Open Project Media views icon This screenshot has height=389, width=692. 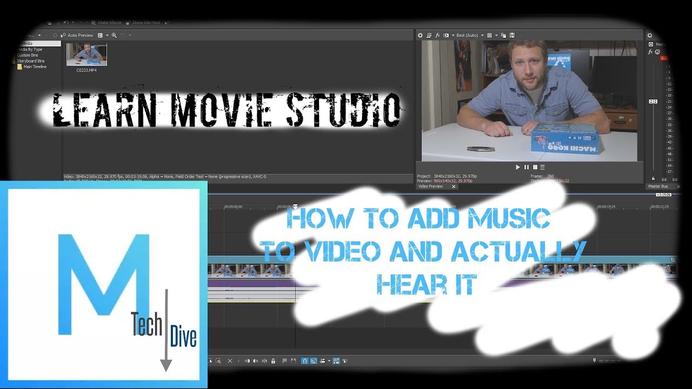pyautogui.click(x=100, y=35)
